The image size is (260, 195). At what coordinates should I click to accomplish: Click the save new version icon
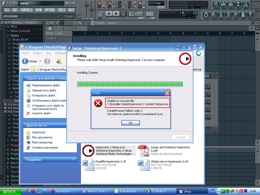point(213,15)
